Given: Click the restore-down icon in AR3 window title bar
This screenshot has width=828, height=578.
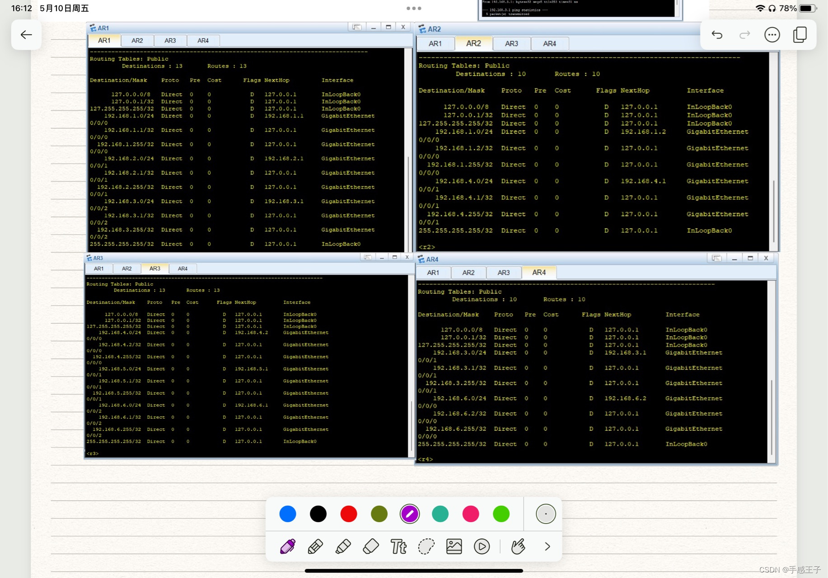Looking at the screenshot, I should tap(368, 257).
